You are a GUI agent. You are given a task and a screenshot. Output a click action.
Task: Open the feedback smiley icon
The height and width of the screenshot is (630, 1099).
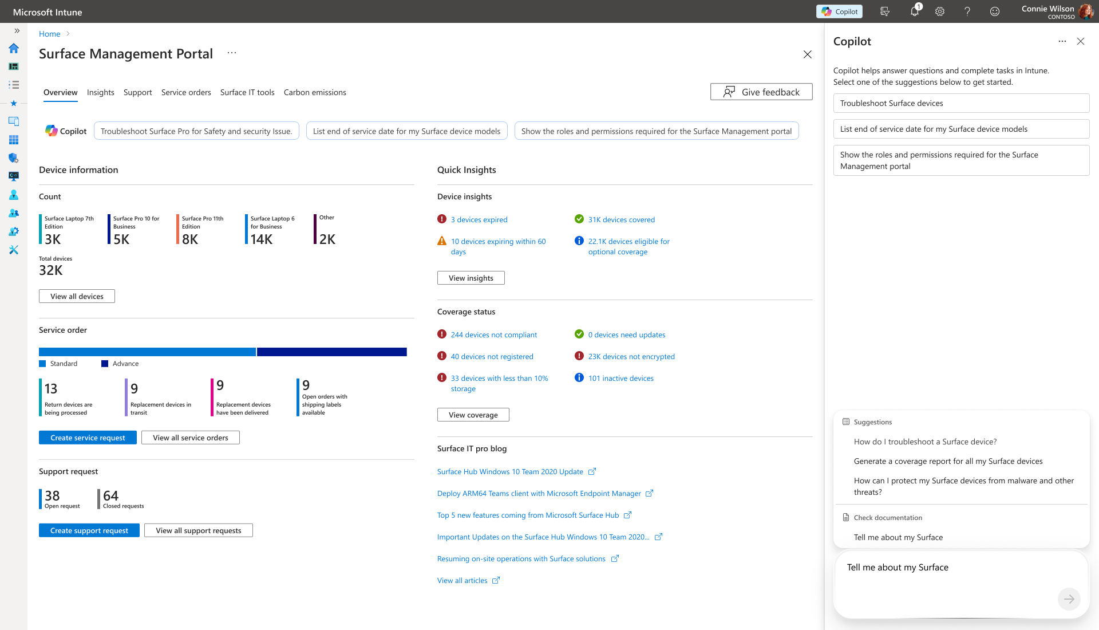(x=995, y=11)
